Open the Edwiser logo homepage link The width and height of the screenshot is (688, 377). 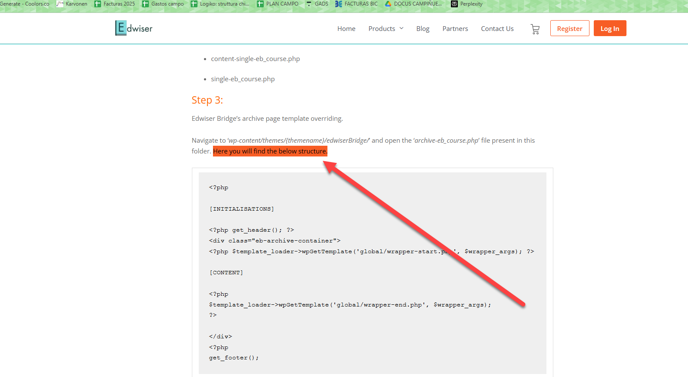click(134, 28)
